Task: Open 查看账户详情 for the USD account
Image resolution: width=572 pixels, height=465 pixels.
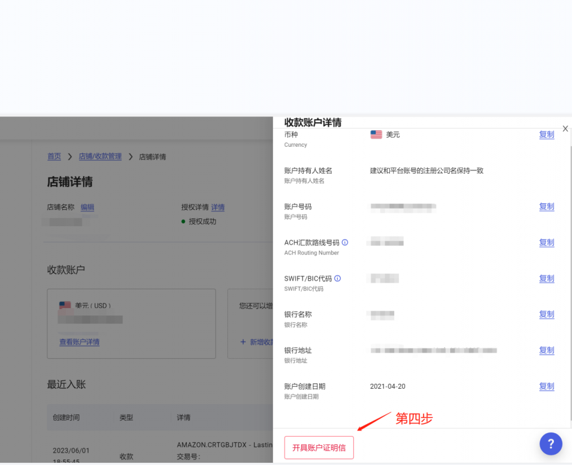Action: 79,342
